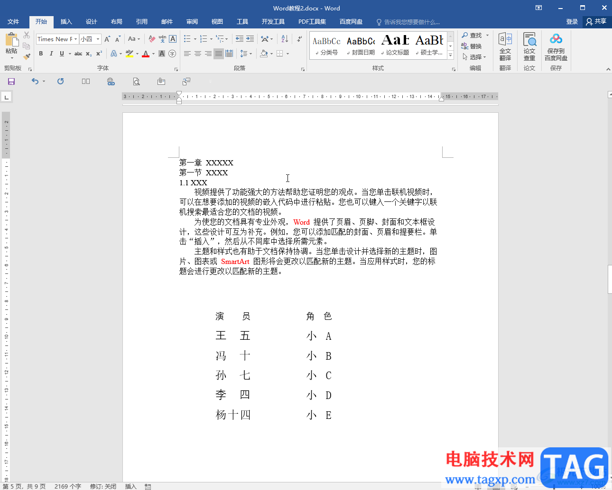Toggle italic formatting
Image resolution: width=612 pixels, height=490 pixels.
click(x=51, y=54)
